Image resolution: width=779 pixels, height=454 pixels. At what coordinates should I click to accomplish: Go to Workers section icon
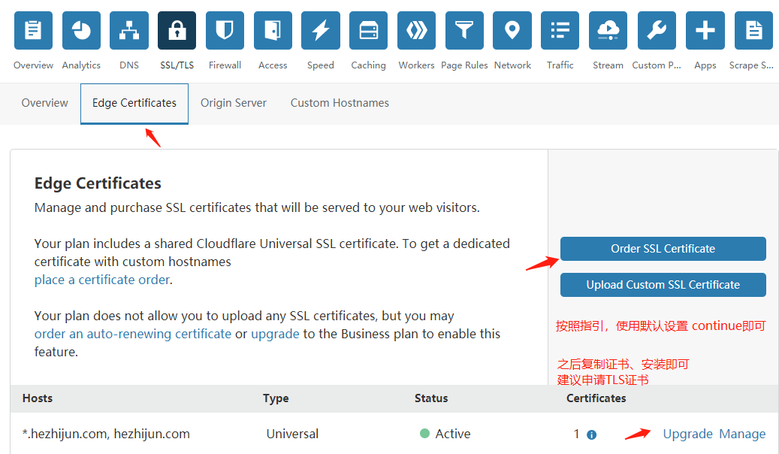417,31
